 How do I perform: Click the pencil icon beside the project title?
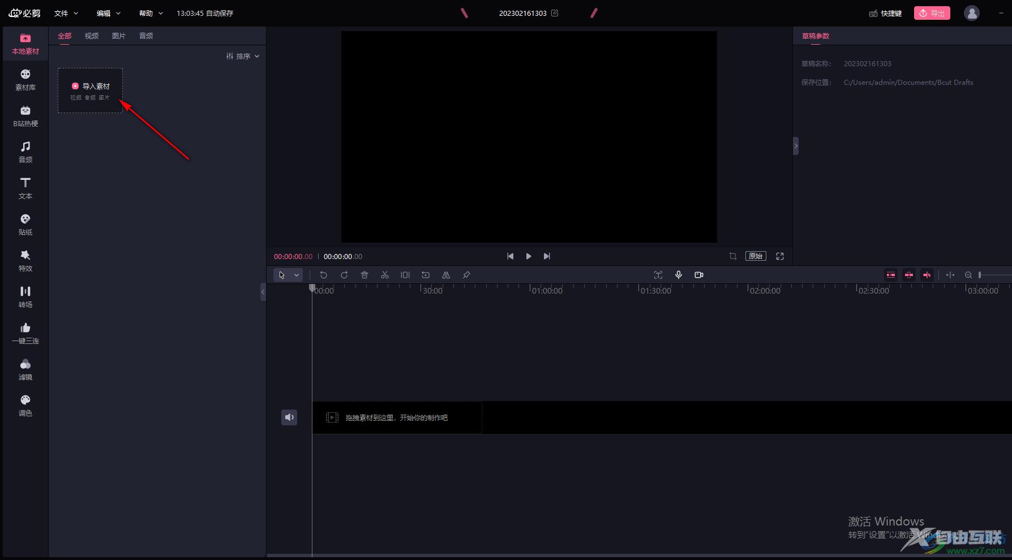[555, 13]
